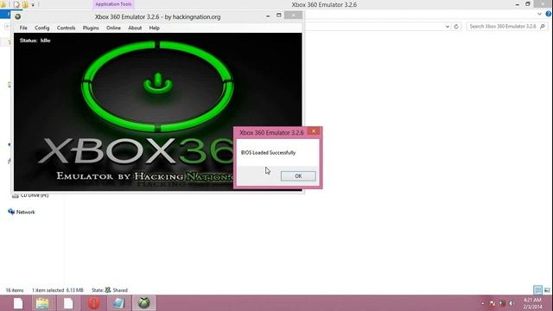Select CD Drive in the navigation pane

[x=30, y=195]
